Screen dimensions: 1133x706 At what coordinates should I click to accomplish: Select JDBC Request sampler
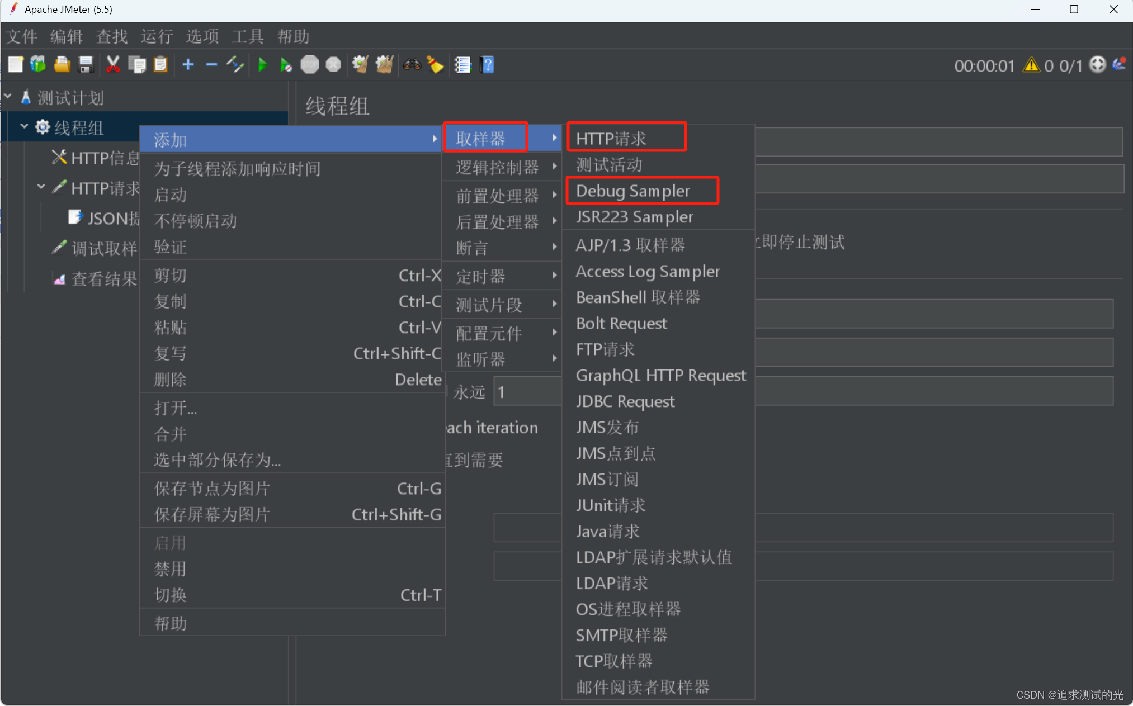[658, 401]
